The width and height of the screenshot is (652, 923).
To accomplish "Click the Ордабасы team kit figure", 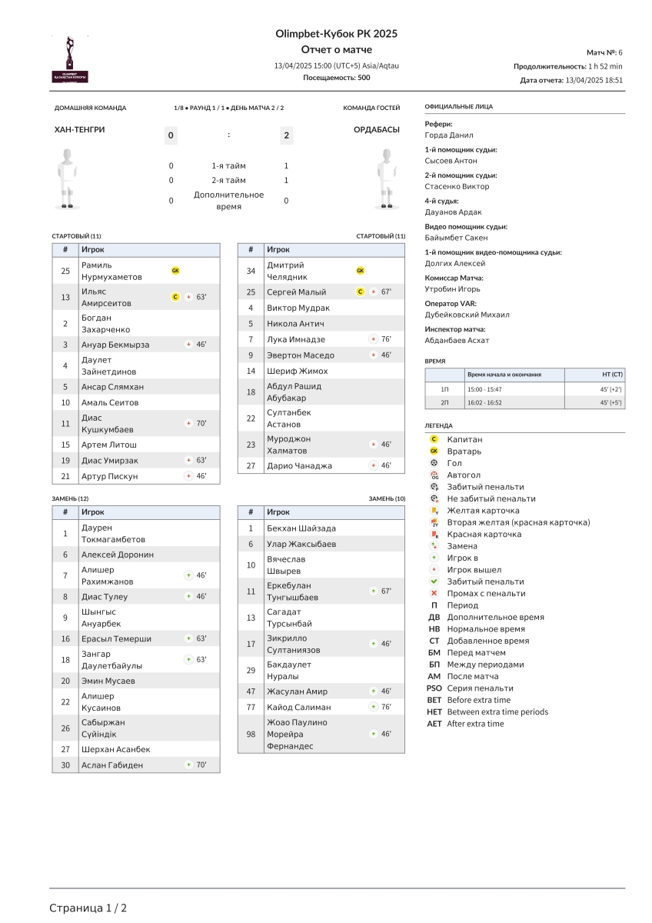I will click(x=385, y=178).
